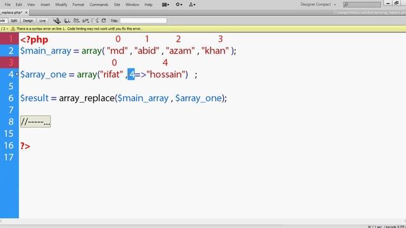Image resolution: width=406 pixels, height=228 pixels.
Task: Click the Live Code inspect icon
Action: pyautogui.click(x=56, y=21)
